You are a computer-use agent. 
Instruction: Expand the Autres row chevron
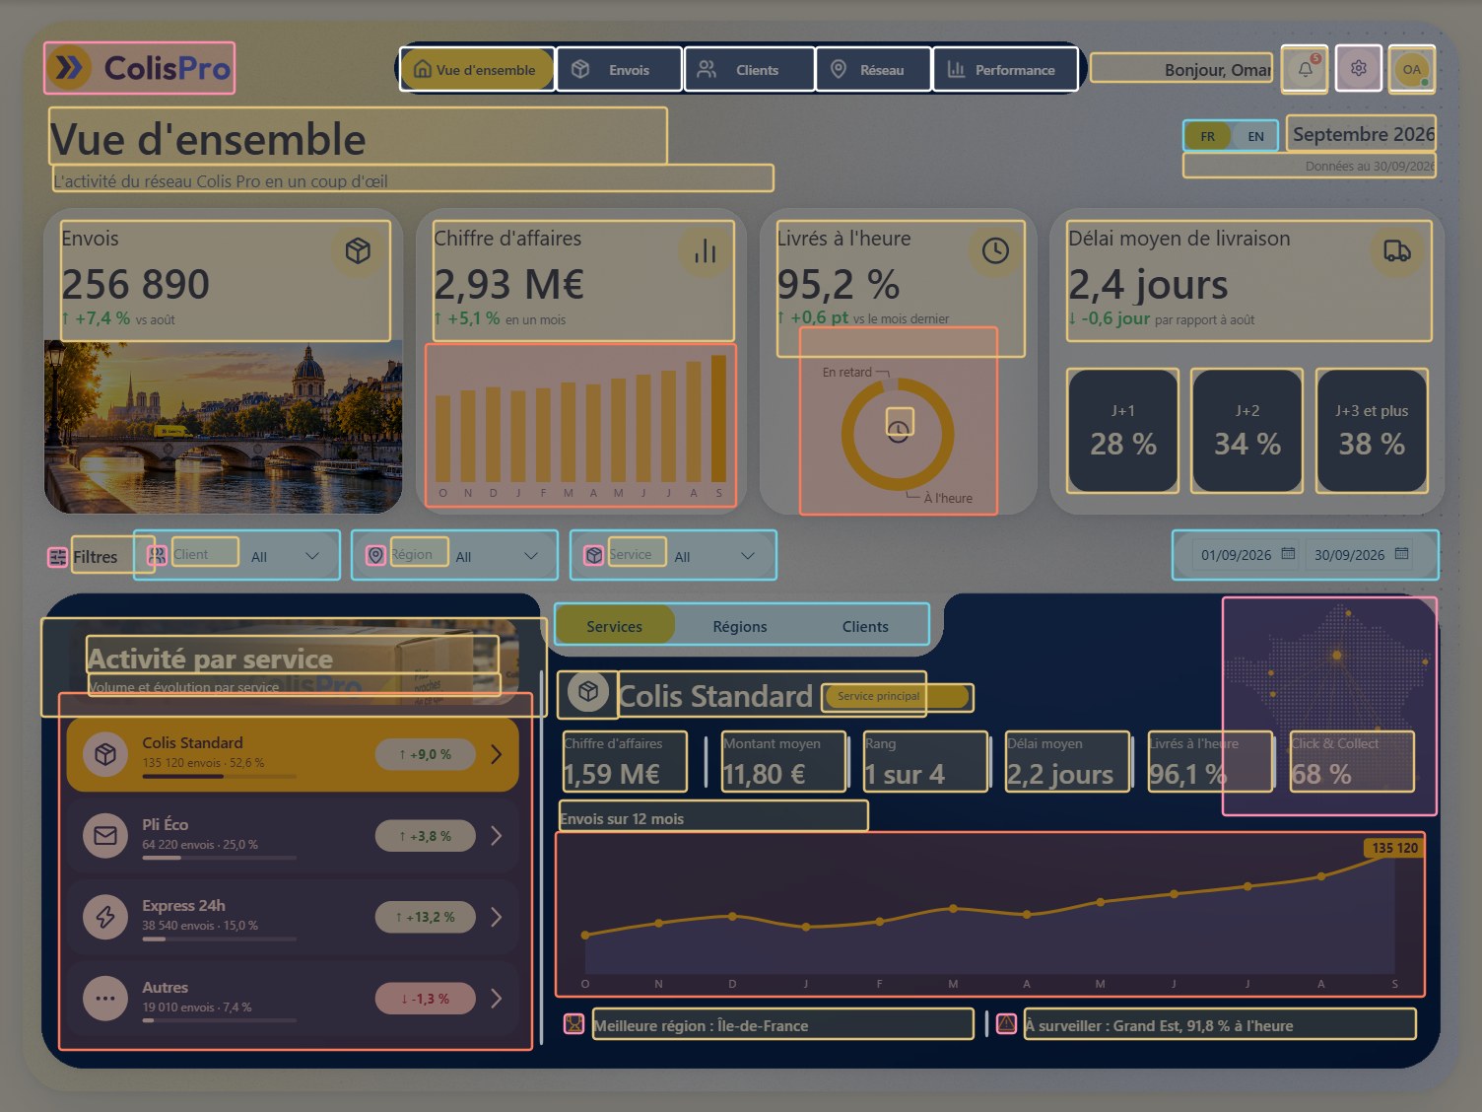[x=497, y=999]
